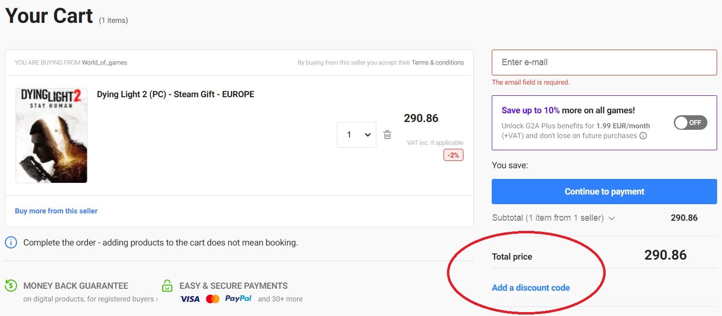The image size is (722, 316).
Task: Click the Continue to payment button
Action: coord(604,192)
